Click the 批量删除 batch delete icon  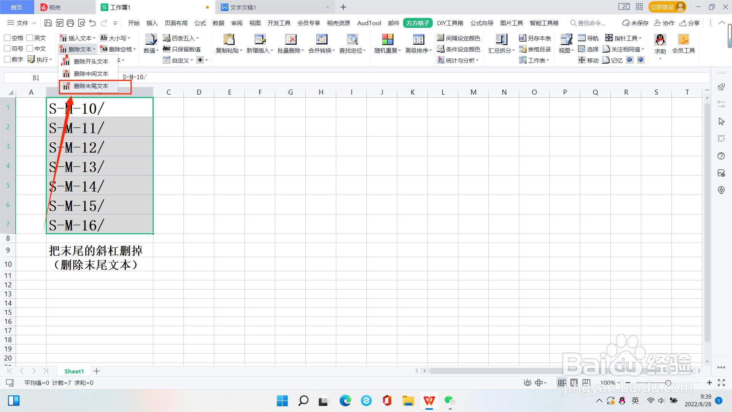click(291, 40)
